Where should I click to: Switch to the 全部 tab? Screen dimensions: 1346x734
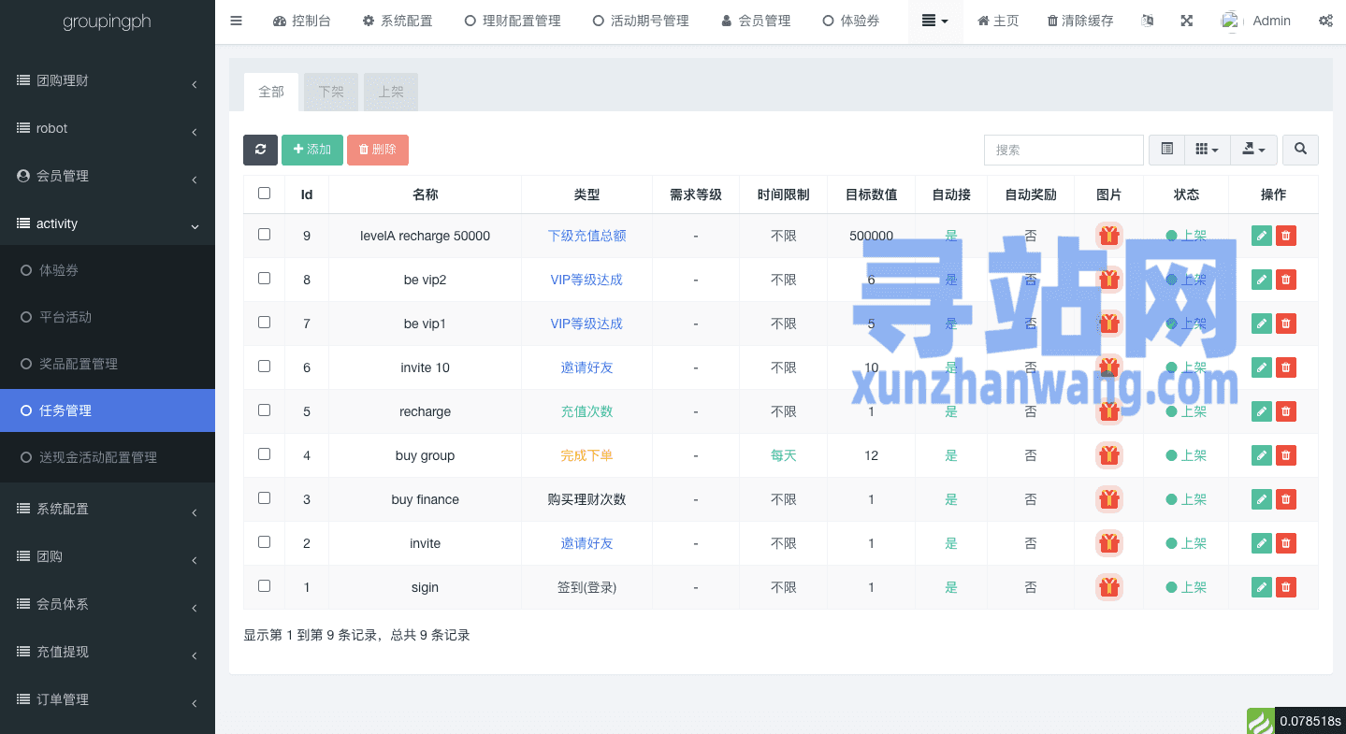tap(271, 93)
